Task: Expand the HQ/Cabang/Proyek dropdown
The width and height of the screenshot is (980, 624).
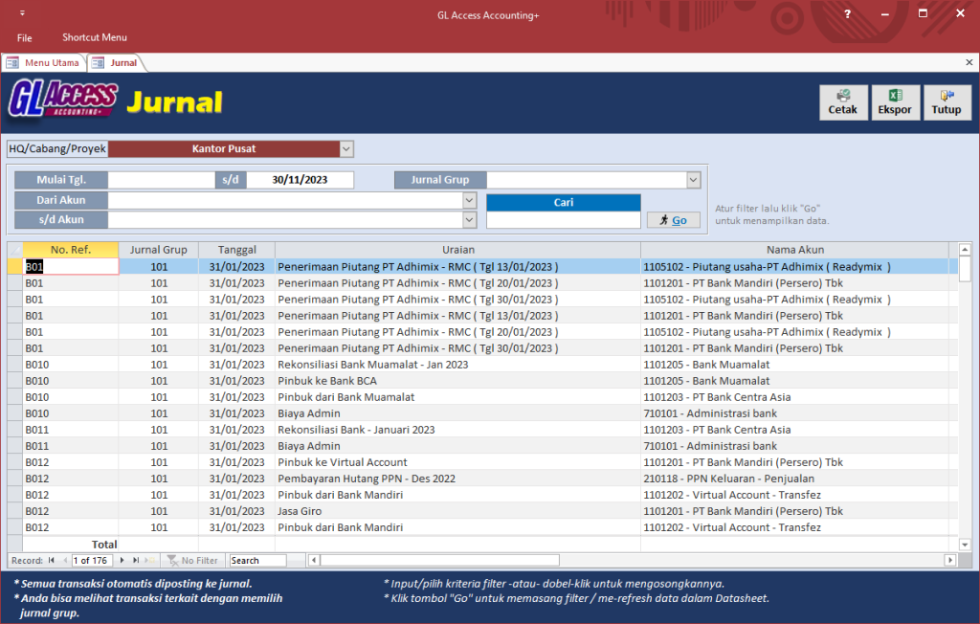Action: coord(346,149)
